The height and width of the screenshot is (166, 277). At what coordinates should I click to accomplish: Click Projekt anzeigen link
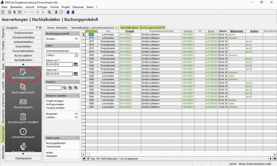click(x=55, y=101)
